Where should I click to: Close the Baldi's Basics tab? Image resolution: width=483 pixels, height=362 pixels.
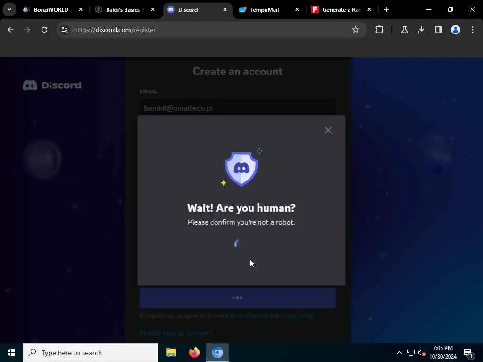tap(152, 10)
